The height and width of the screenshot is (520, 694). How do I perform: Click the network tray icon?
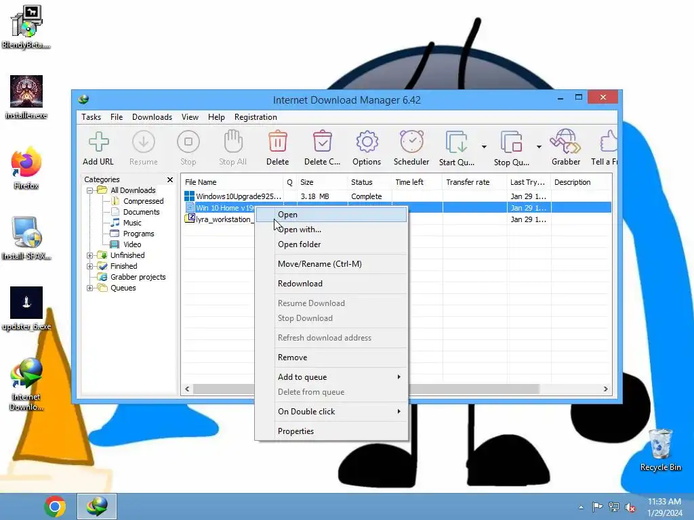pyautogui.click(x=614, y=507)
